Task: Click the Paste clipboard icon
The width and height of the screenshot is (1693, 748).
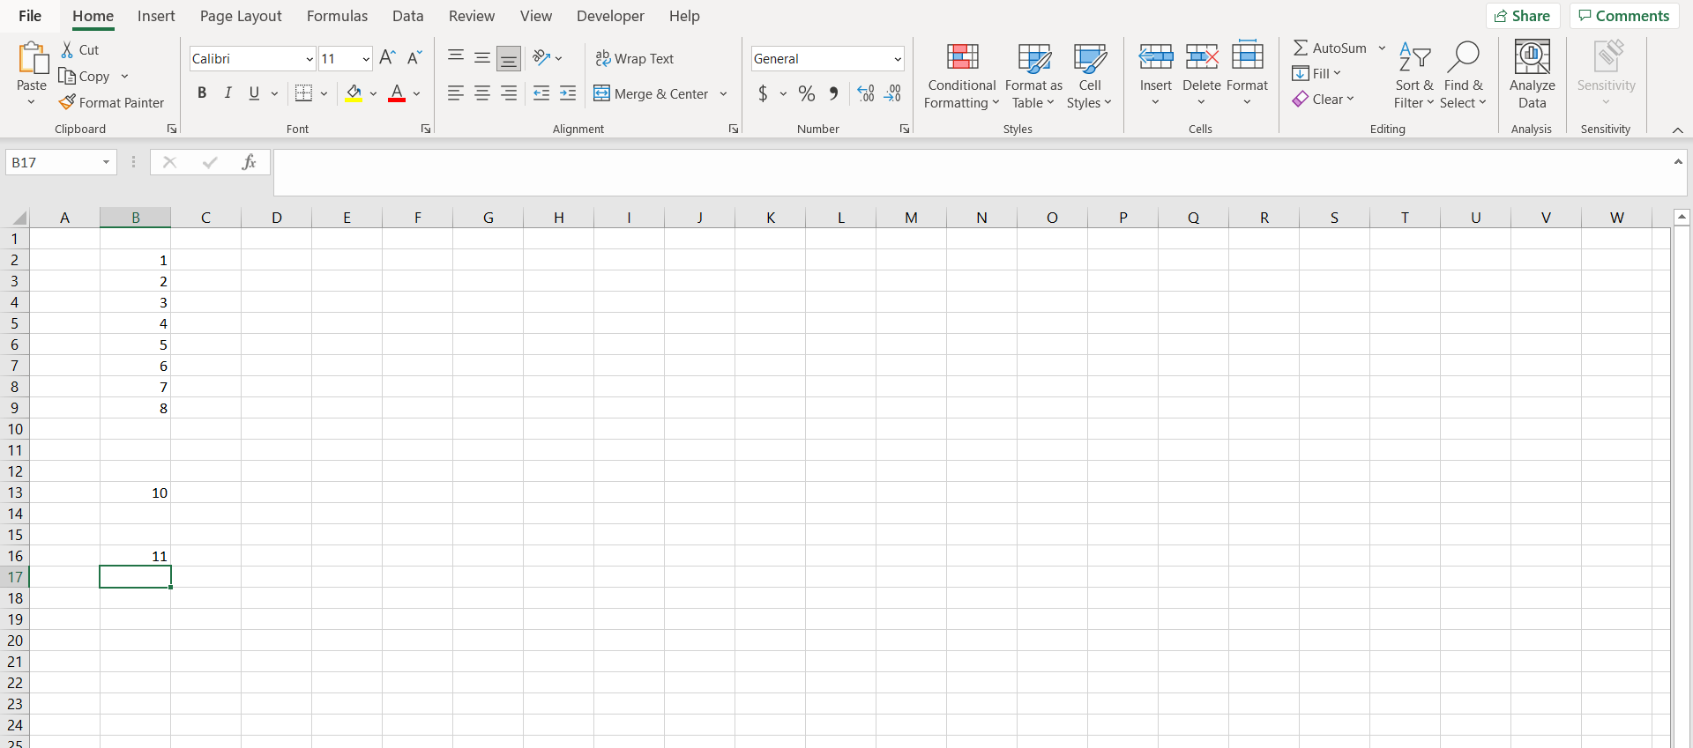Action: tap(33, 58)
